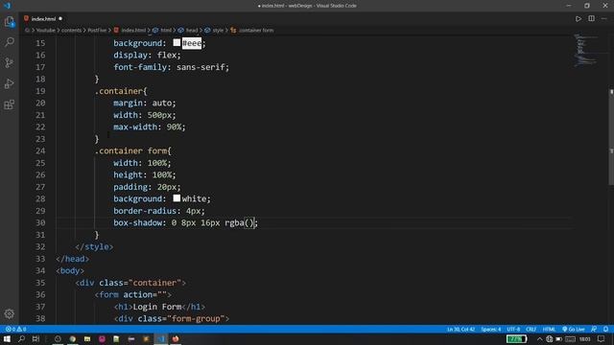Change indentation via Spaces: 4
Screen dimensions: 614x345
pyautogui.click(x=490, y=329)
